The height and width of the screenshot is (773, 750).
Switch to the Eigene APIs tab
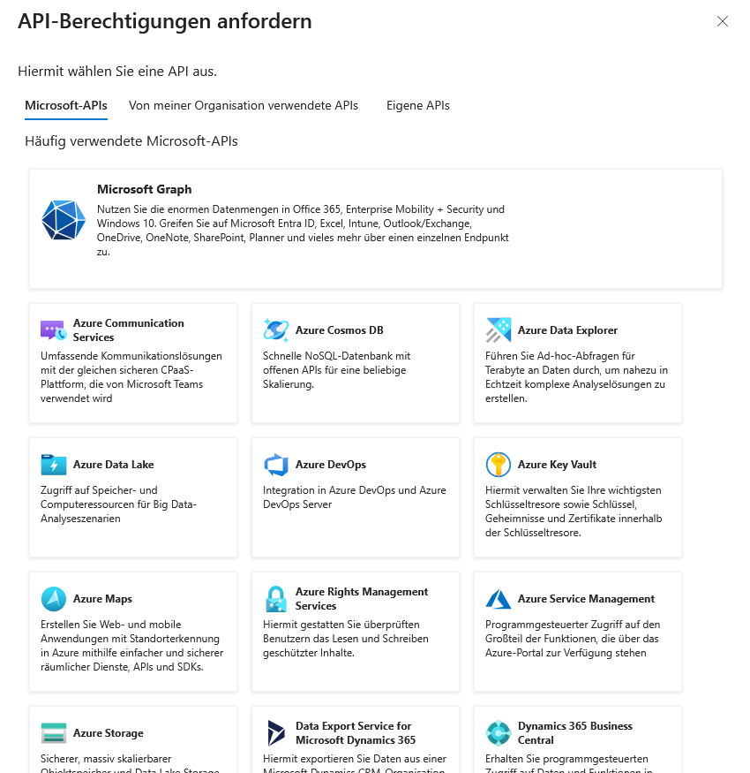[417, 104]
